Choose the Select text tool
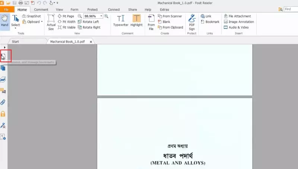This screenshot has width=298, height=169. click(x=16, y=21)
